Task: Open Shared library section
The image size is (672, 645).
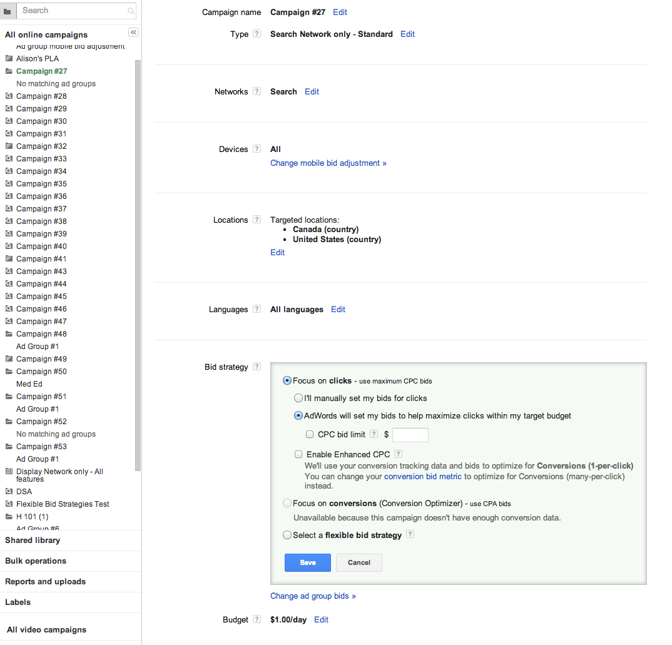Action: coord(33,540)
